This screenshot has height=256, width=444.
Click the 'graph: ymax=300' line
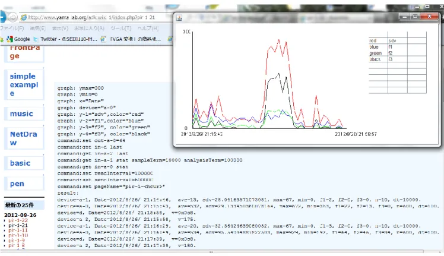pyautogui.click(x=80, y=88)
